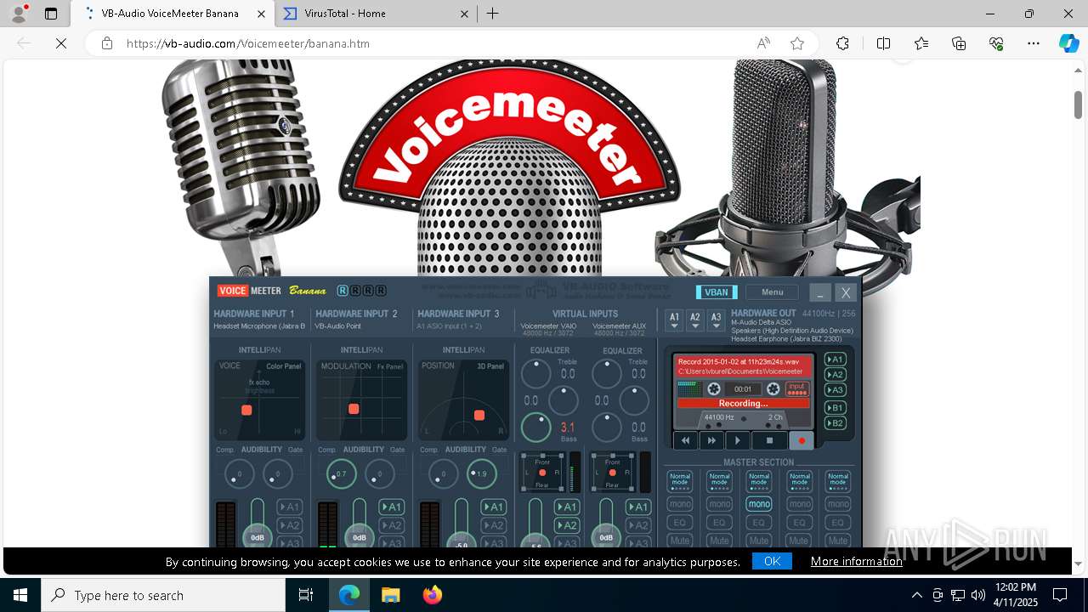
Task: Open the Collections icon
Action: coord(959,43)
